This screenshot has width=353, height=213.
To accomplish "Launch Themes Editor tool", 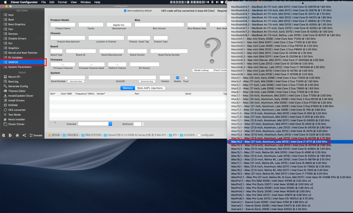I will tap(17, 91).
